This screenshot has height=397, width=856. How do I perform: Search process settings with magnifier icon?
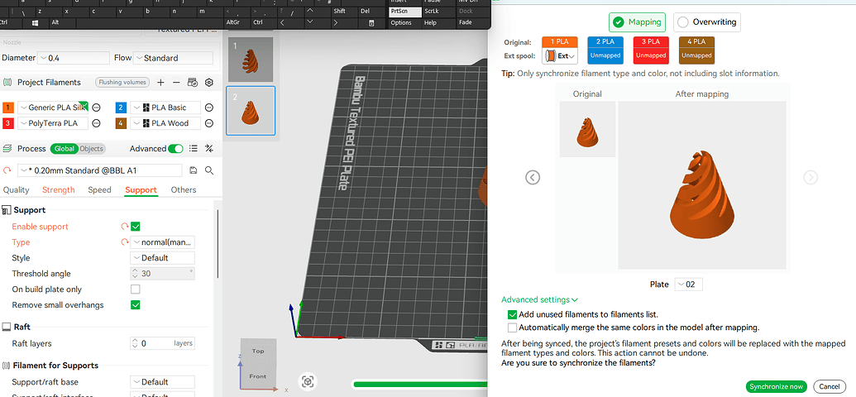pyautogui.click(x=208, y=170)
